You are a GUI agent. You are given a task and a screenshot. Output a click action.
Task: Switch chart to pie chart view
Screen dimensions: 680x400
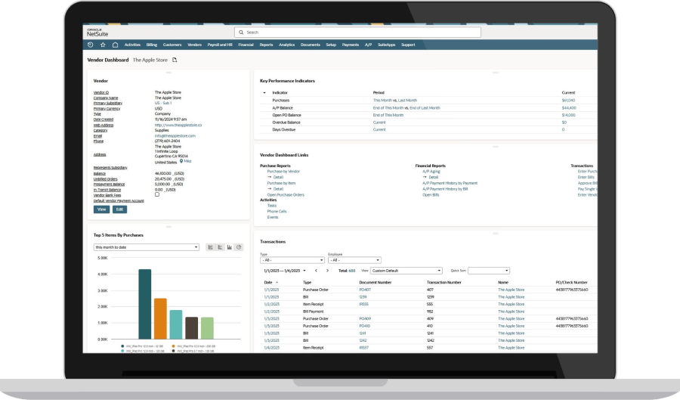pos(239,247)
